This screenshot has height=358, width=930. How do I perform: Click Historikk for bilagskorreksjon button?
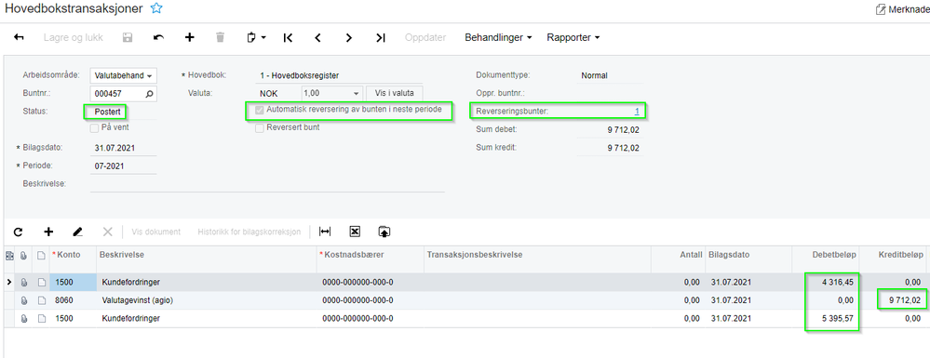pos(249,232)
